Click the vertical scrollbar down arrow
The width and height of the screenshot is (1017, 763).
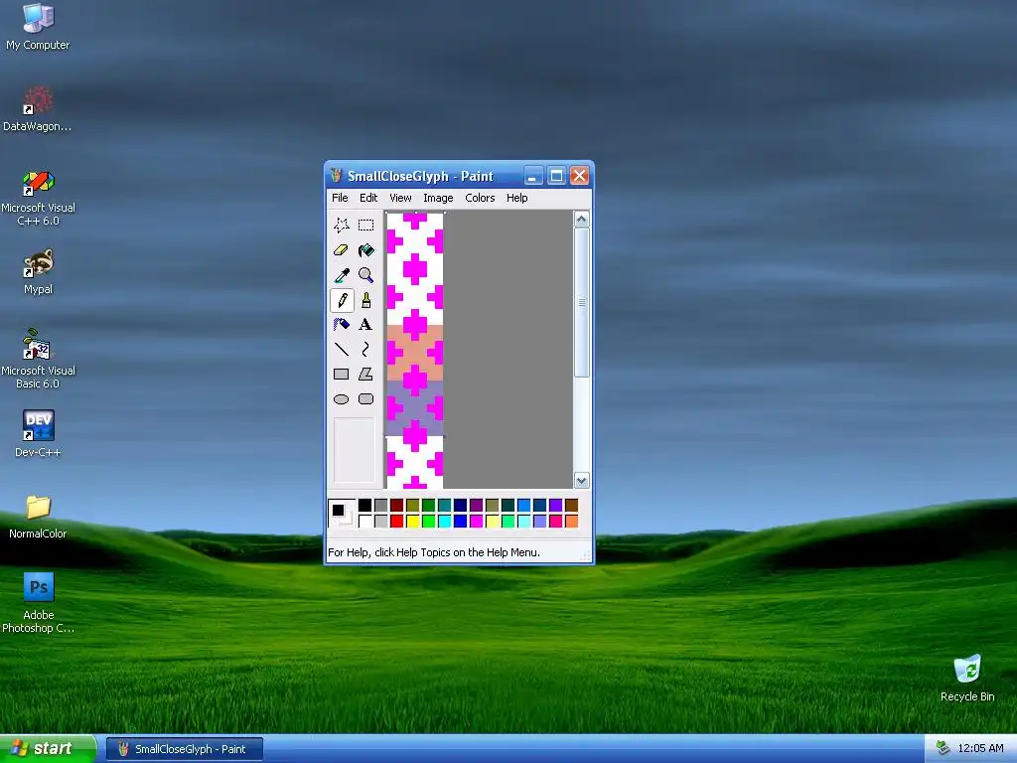[581, 481]
